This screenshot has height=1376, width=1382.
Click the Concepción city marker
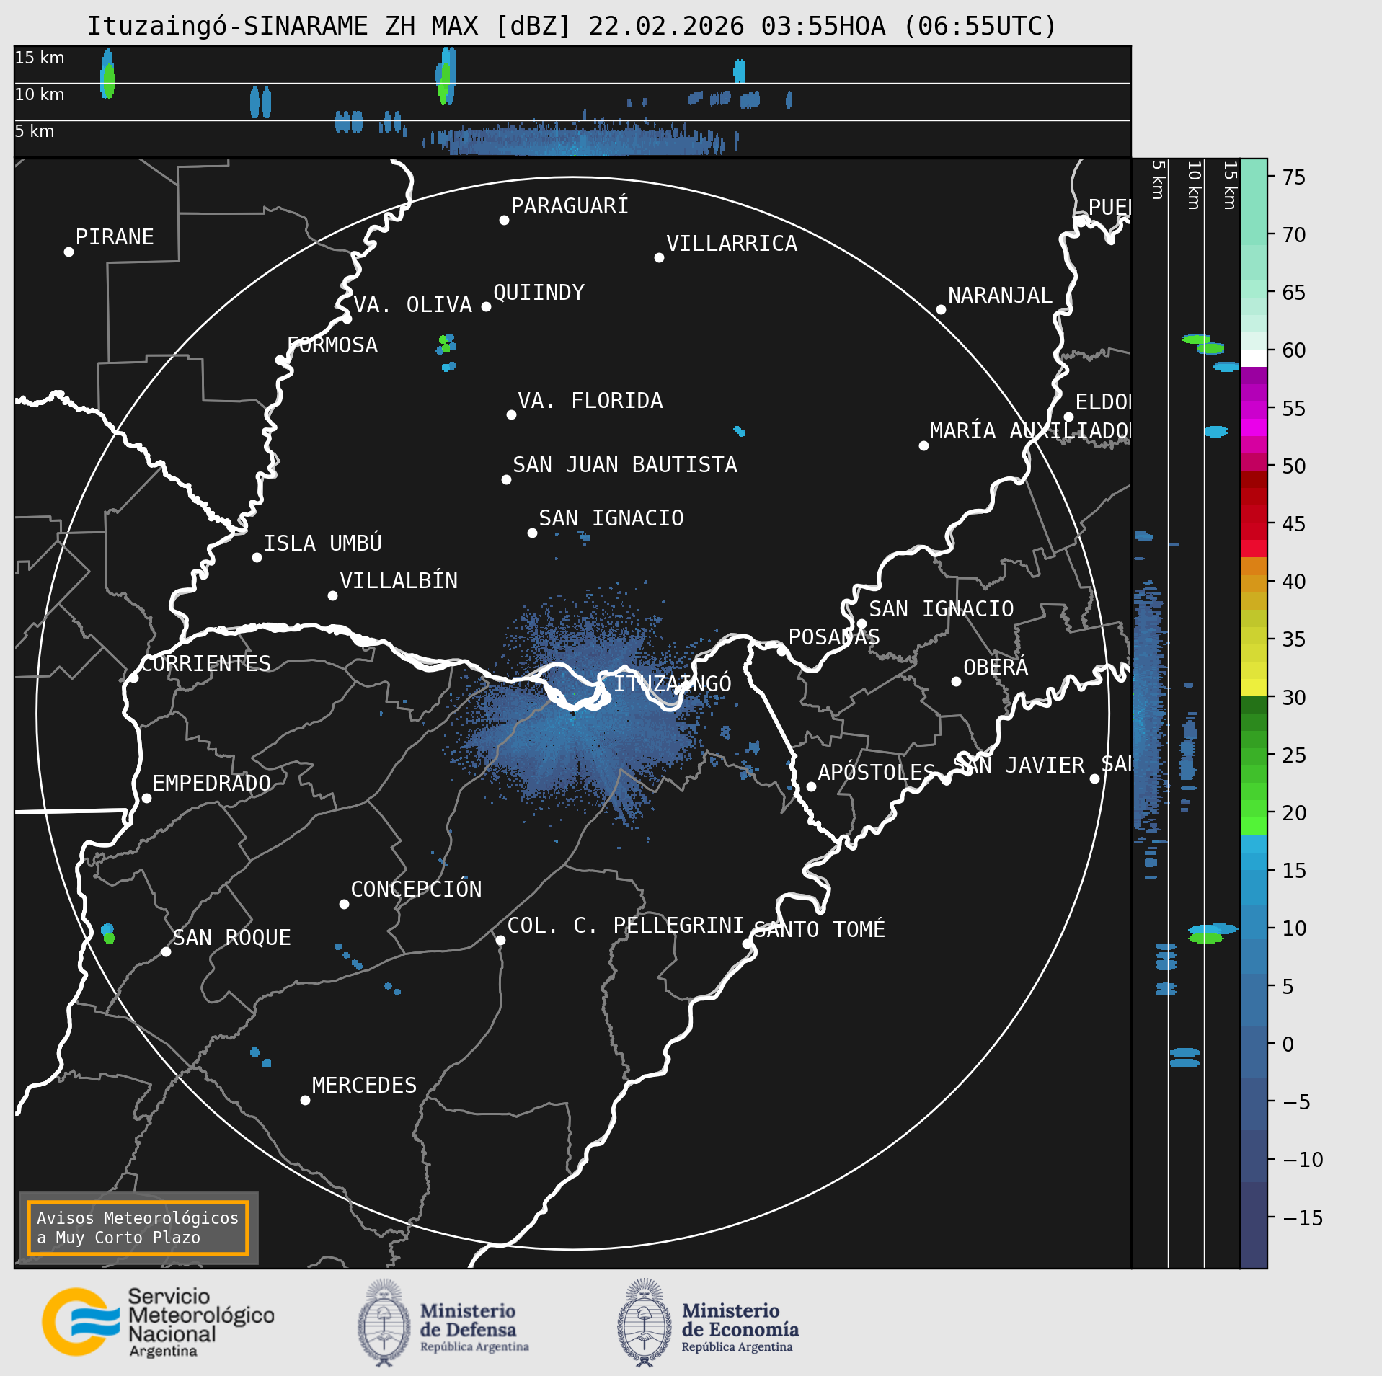[x=344, y=904]
